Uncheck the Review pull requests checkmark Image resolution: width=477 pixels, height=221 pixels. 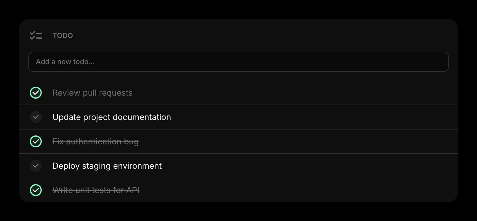36,93
